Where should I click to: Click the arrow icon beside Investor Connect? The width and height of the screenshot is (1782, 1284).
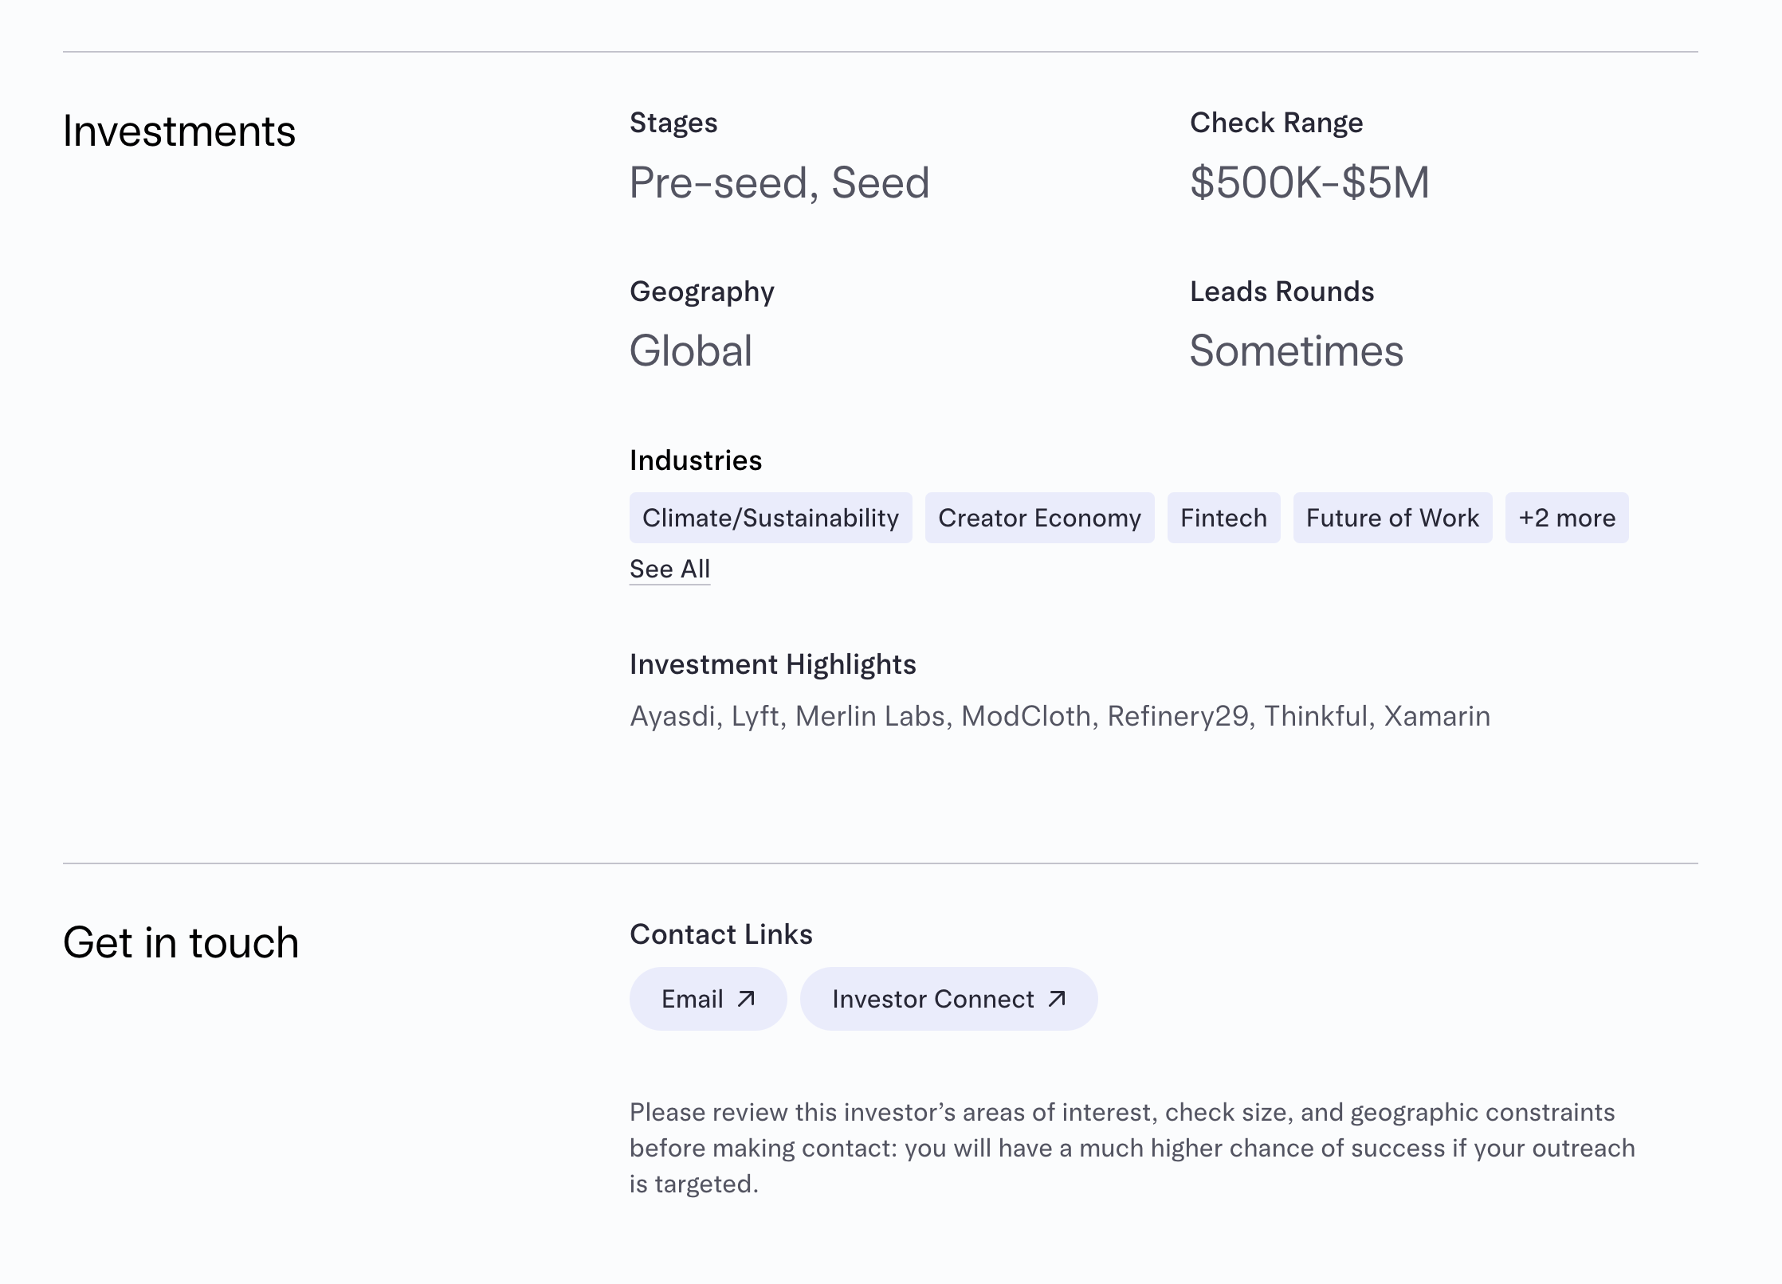point(1057,999)
